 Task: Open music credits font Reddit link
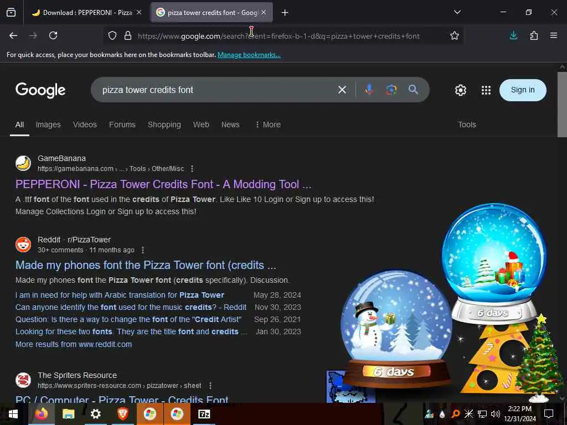131,307
